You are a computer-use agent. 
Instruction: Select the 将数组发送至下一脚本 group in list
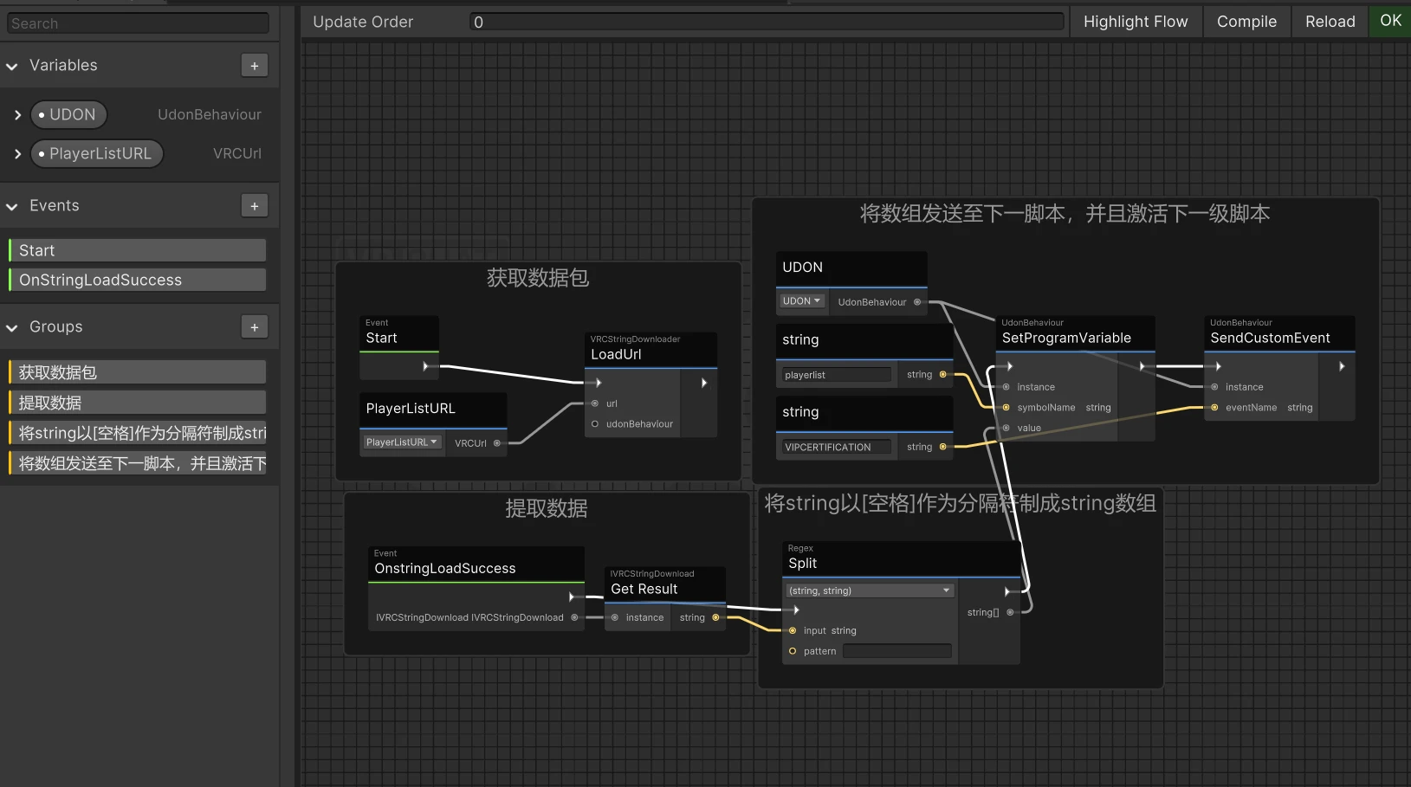(137, 463)
